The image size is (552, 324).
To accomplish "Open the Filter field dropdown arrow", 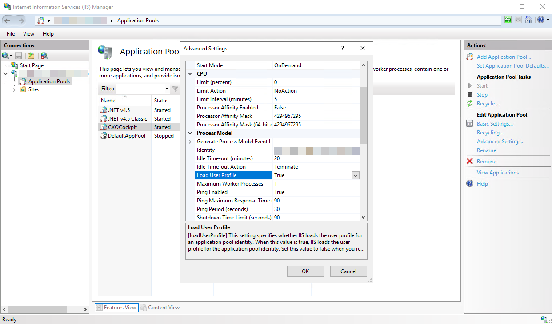I will [167, 89].
